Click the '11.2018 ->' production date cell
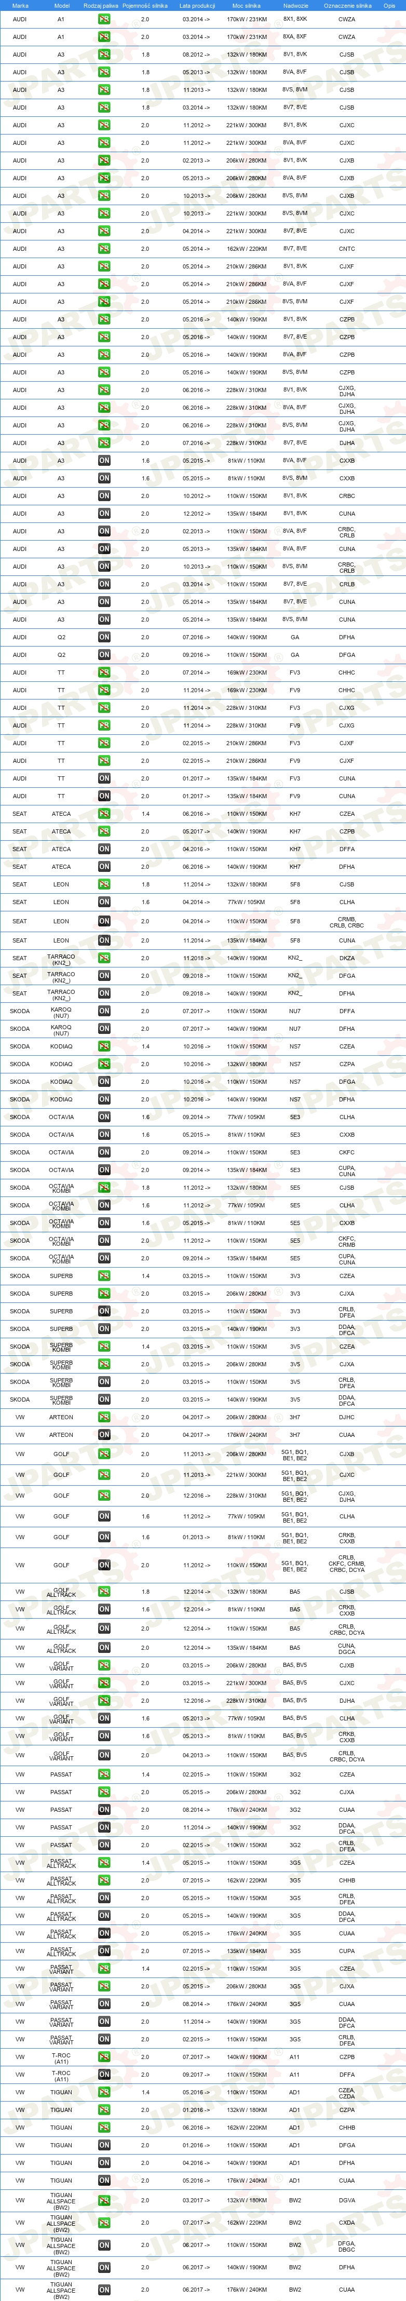The width and height of the screenshot is (406, 2301). click(197, 959)
